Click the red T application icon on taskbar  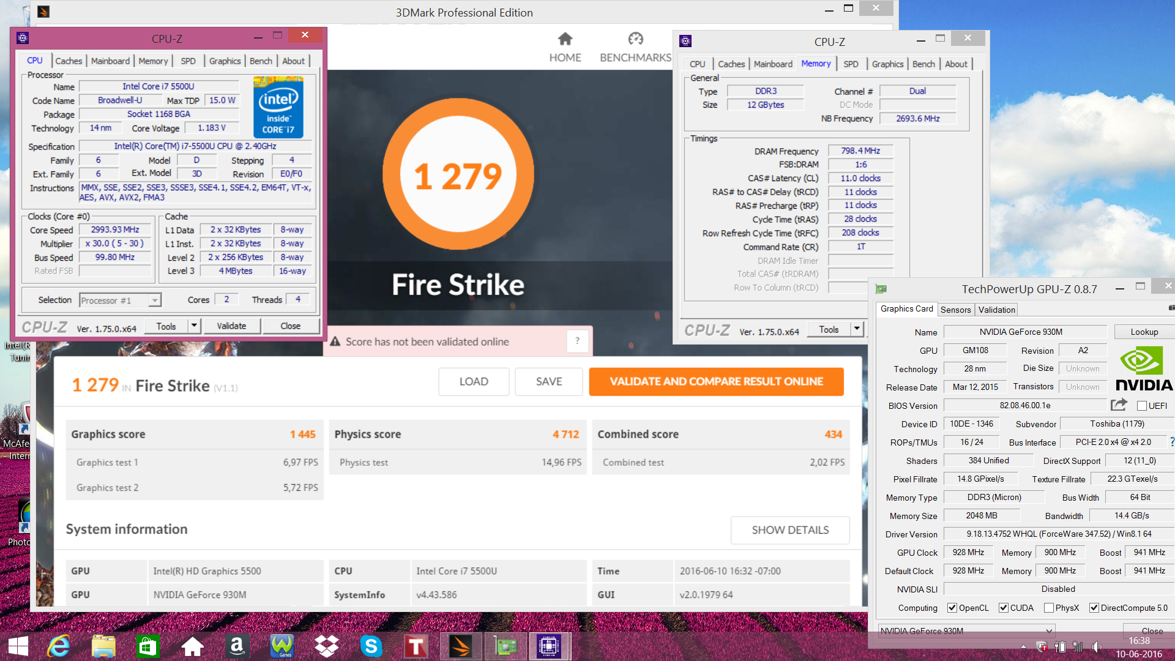416,646
